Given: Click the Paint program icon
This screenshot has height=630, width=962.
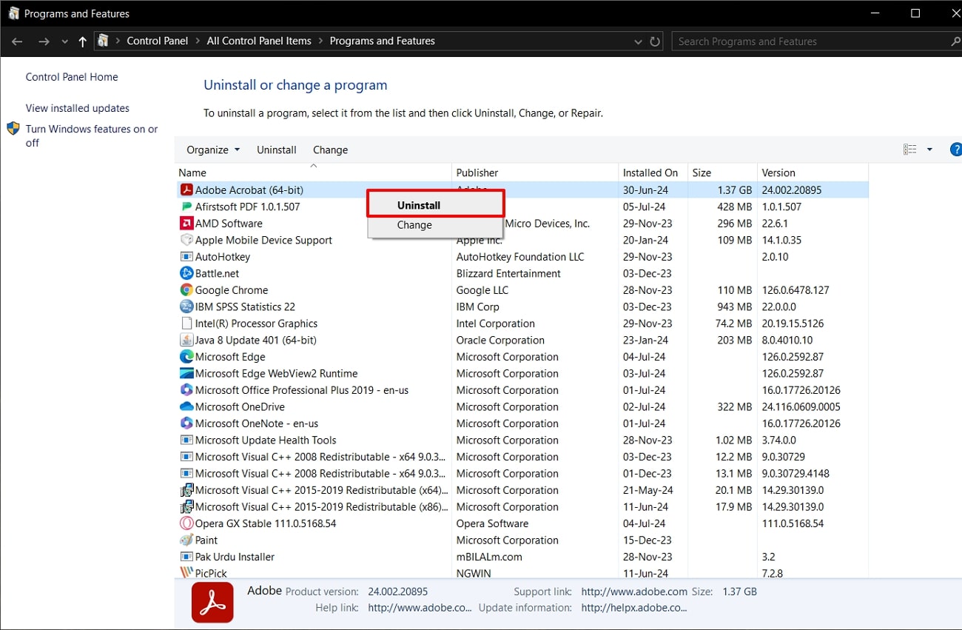Looking at the screenshot, I should point(186,540).
